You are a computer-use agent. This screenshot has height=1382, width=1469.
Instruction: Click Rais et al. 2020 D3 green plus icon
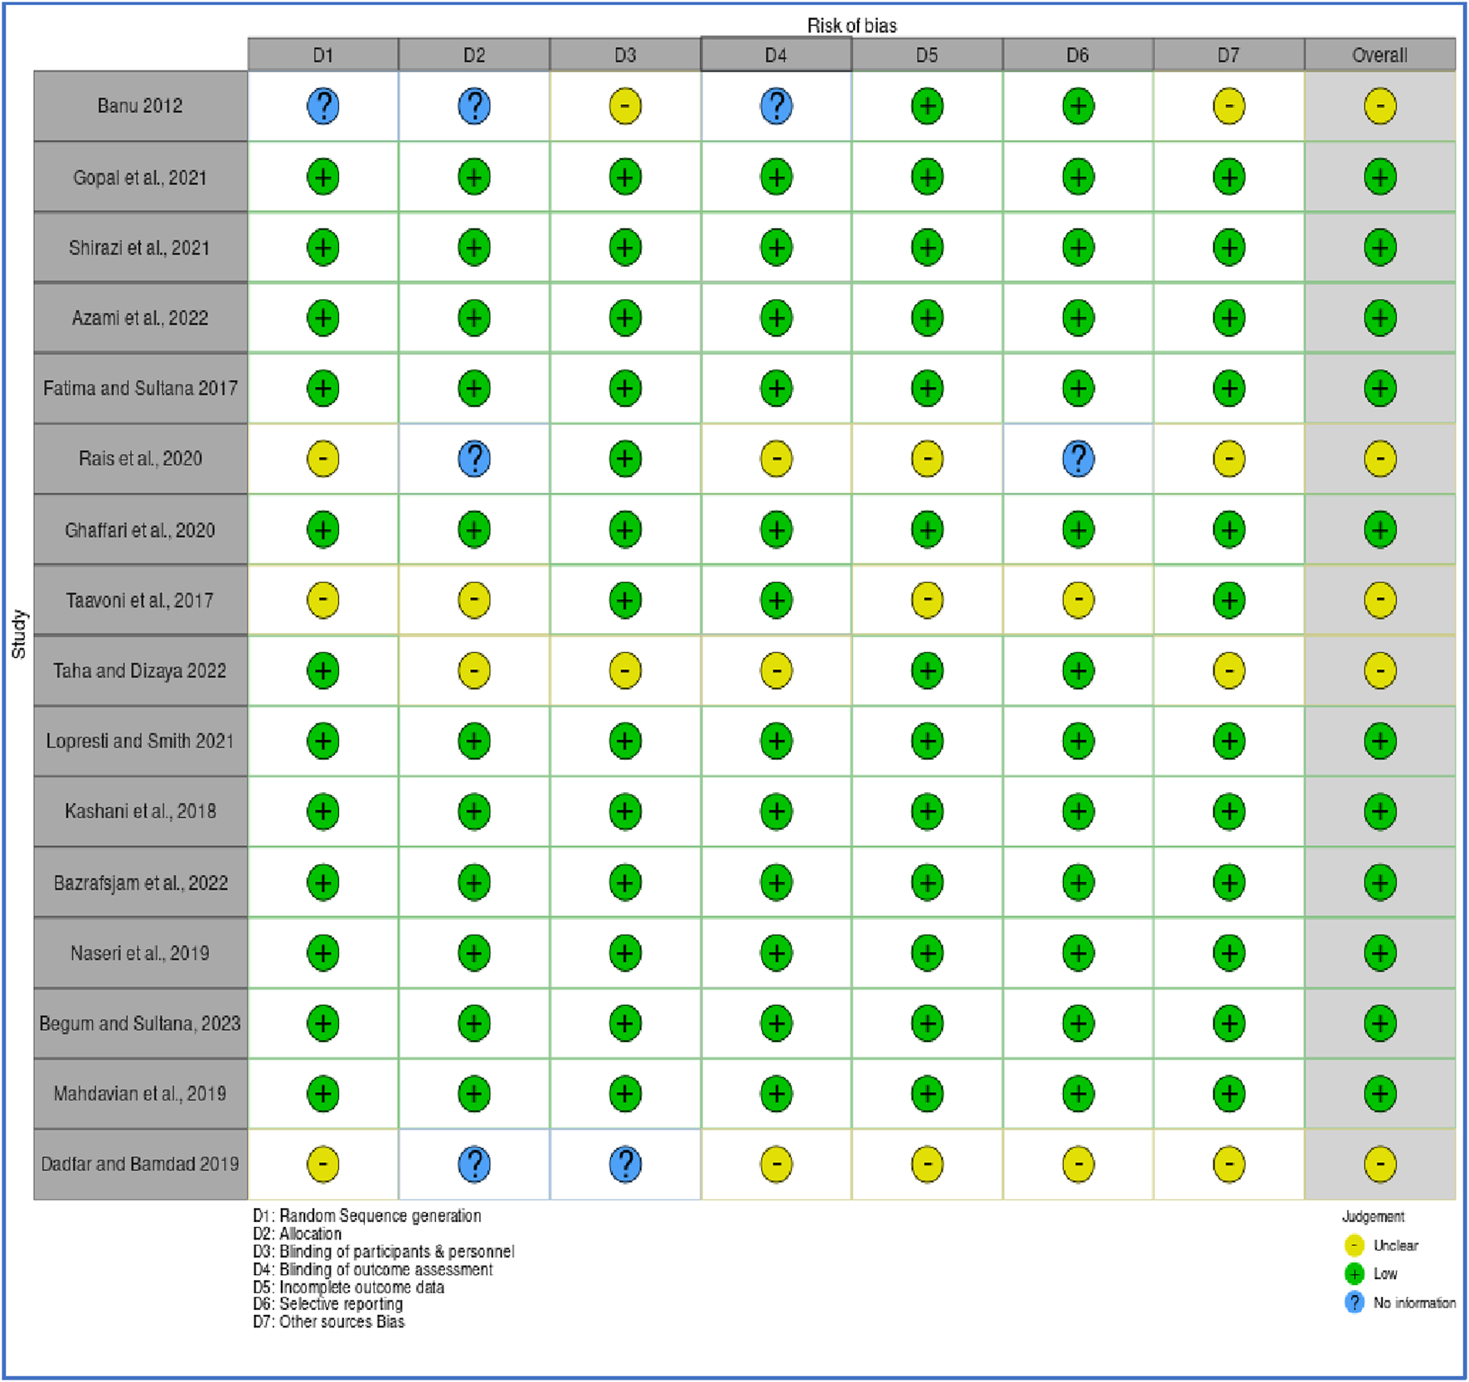pos(624,458)
